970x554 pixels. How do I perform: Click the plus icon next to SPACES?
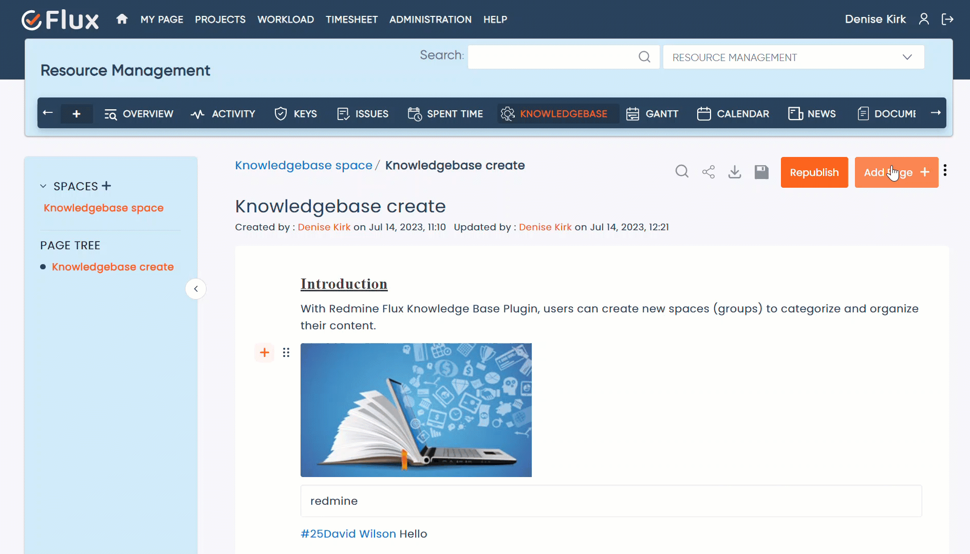[106, 186]
